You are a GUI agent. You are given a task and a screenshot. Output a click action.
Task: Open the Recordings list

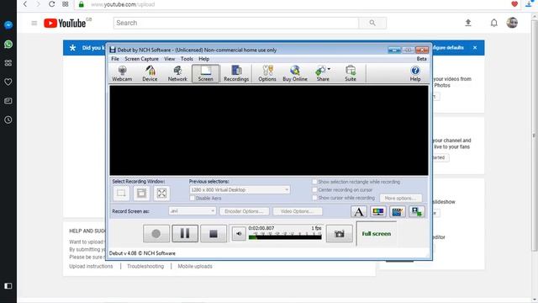click(x=236, y=73)
